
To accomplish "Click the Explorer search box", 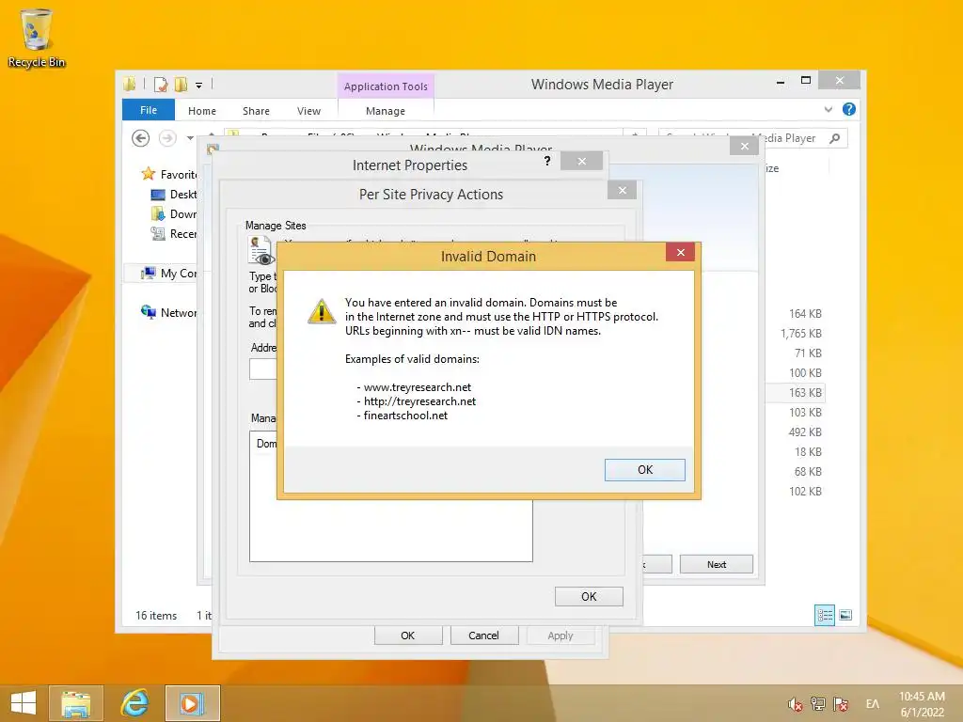I will [x=753, y=138].
